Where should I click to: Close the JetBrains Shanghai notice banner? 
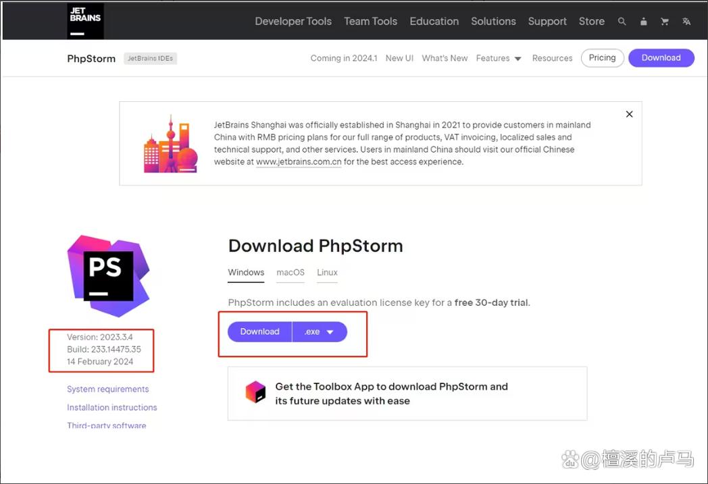(629, 114)
